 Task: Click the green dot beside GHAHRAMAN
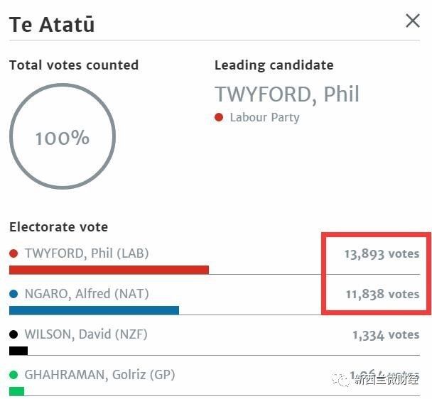coord(13,375)
